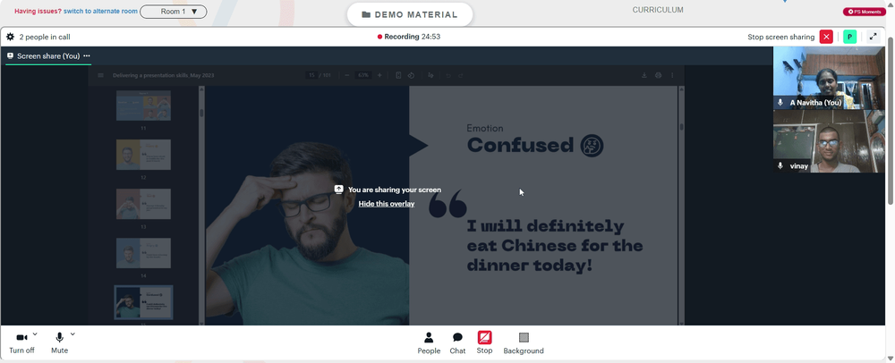The image size is (895, 363).
Task: Click the PDF fit to page icon
Action: pos(398,75)
